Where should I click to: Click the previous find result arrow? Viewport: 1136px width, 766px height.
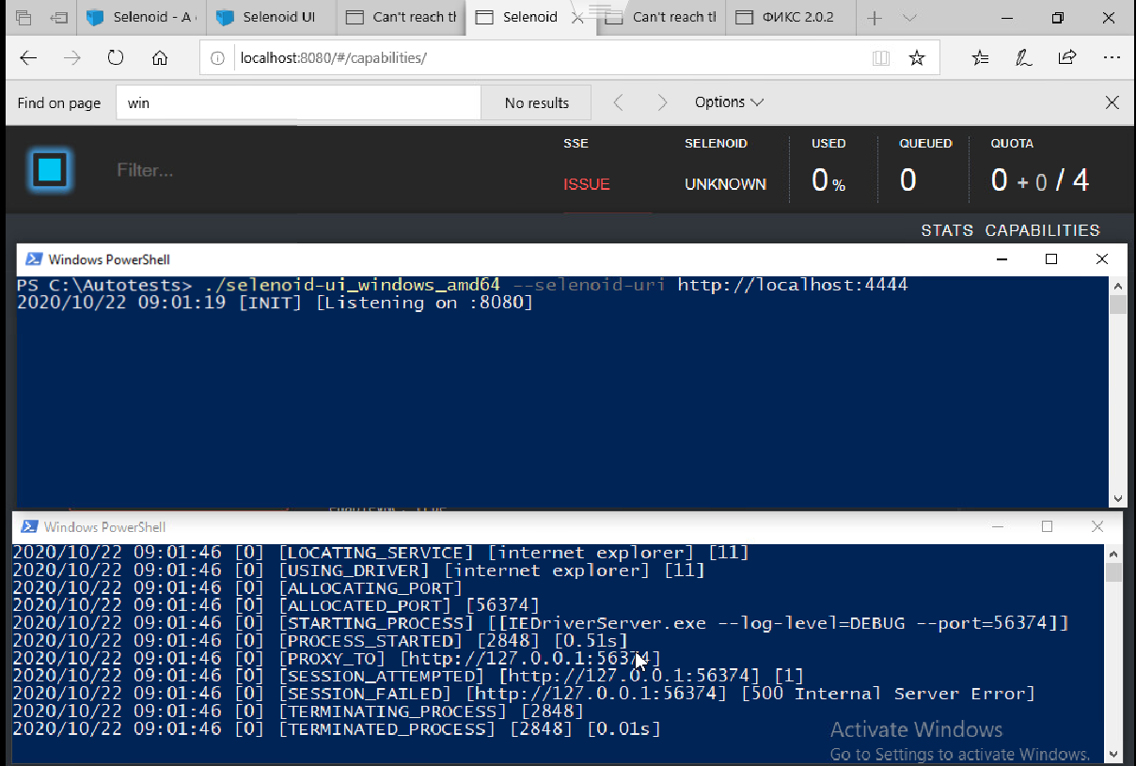tap(618, 102)
